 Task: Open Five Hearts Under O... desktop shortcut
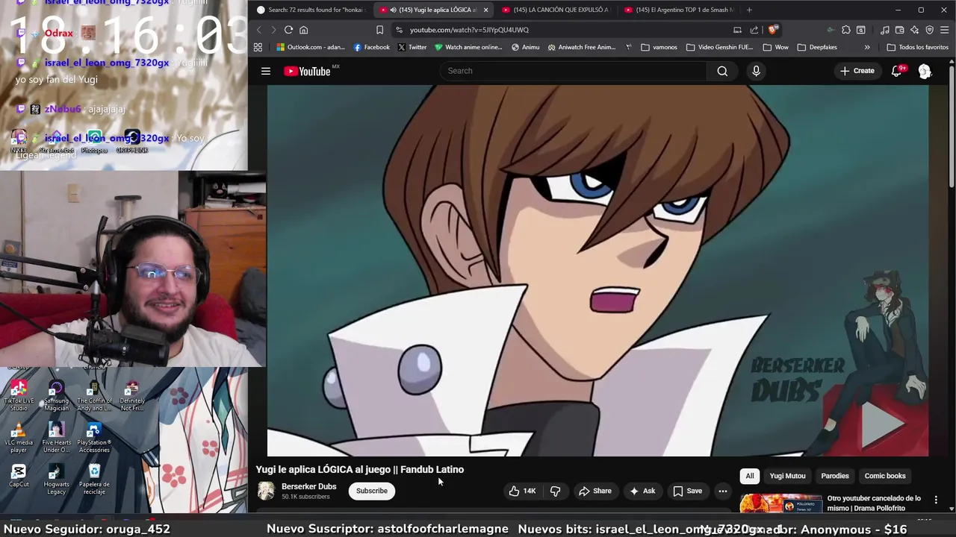(x=56, y=438)
